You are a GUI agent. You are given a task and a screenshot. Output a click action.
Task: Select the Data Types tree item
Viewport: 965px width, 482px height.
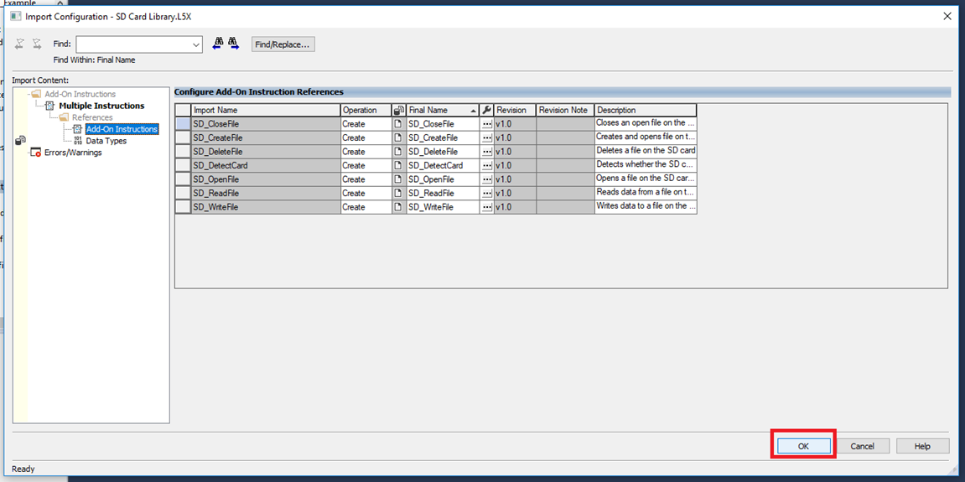pyautogui.click(x=106, y=141)
